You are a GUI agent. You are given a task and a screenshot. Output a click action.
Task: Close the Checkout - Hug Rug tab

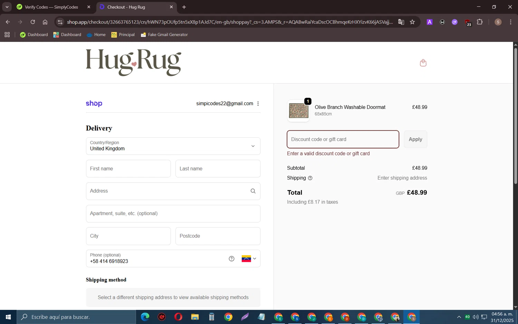click(171, 7)
